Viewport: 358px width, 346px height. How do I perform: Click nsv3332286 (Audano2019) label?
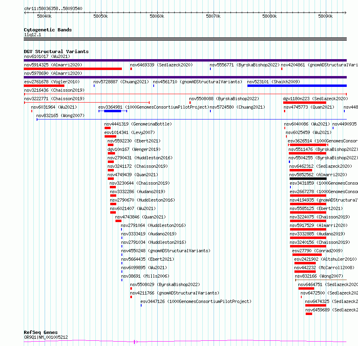[x=138, y=192]
